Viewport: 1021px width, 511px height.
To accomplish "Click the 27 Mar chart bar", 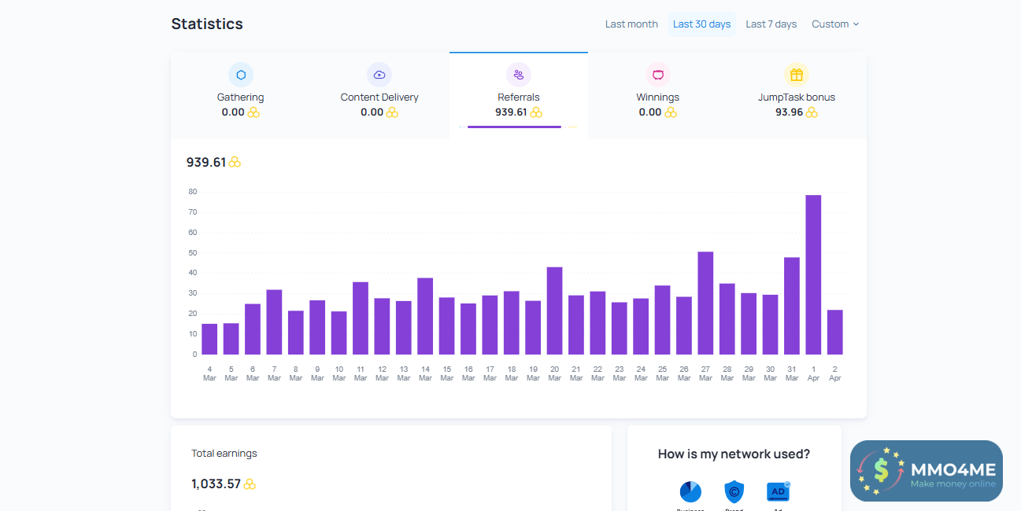I will [x=705, y=303].
